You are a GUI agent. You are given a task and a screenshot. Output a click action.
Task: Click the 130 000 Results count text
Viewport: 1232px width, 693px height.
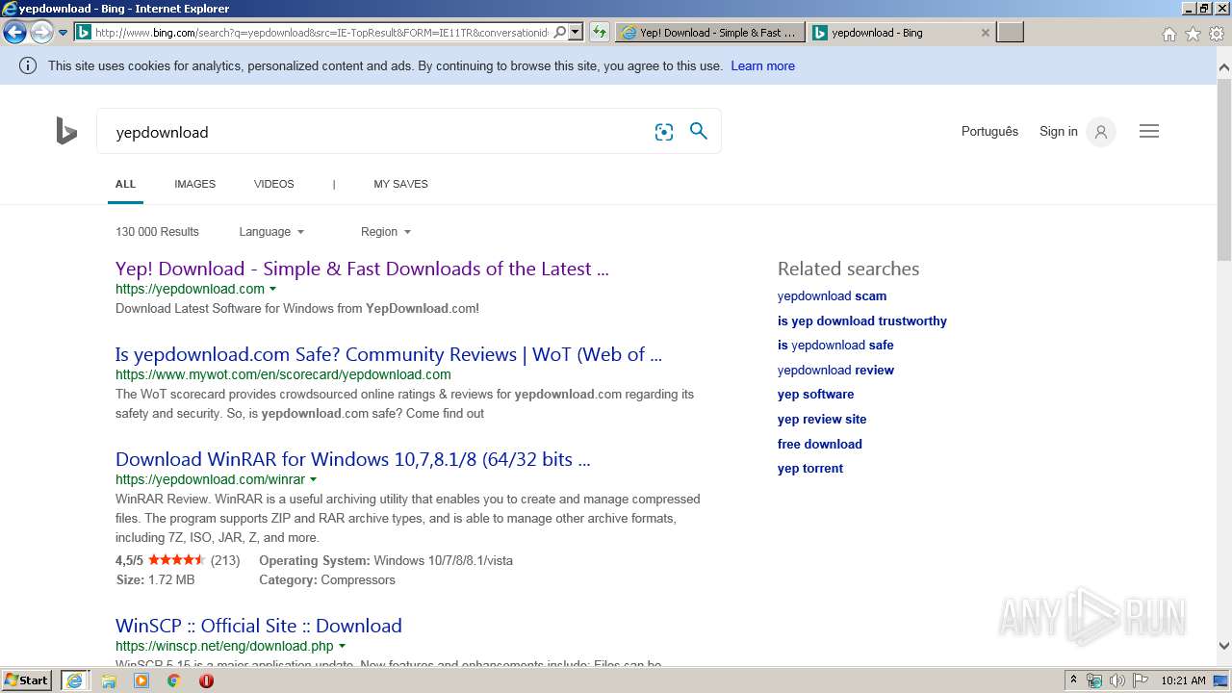point(157,232)
